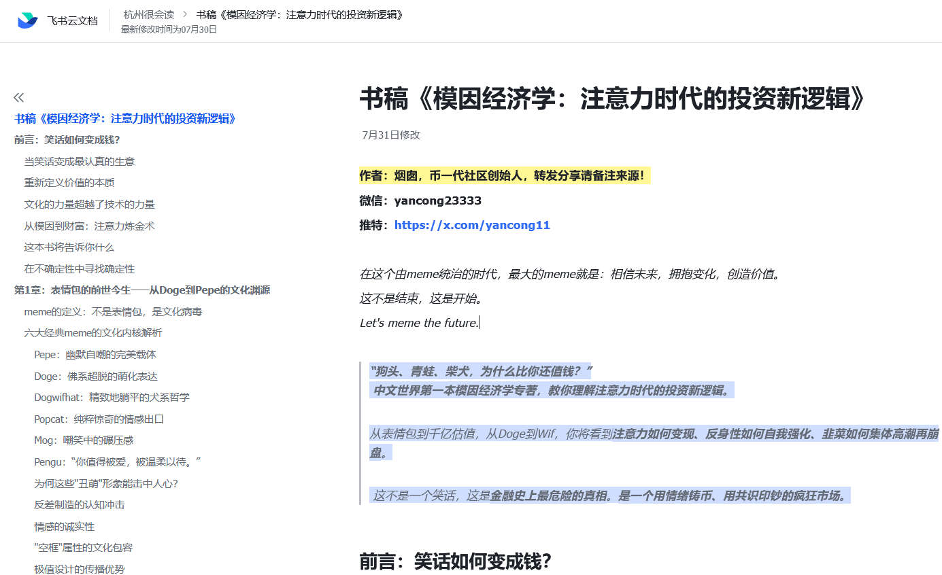The image size is (942, 575).
Task: Go to outline item 从模因到财富：注意力炼金术
Action: (x=90, y=226)
